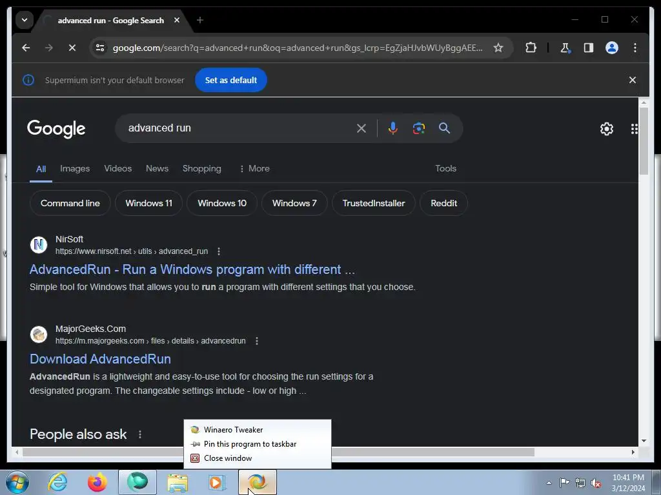Viewport: 661px width, 495px height.
Task: Toggle the side panel icon
Action: (589, 48)
